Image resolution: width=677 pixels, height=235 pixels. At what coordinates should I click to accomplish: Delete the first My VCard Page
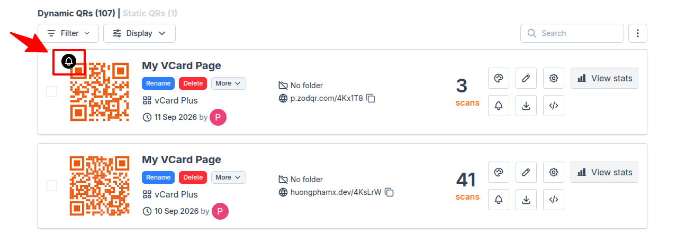(x=193, y=83)
